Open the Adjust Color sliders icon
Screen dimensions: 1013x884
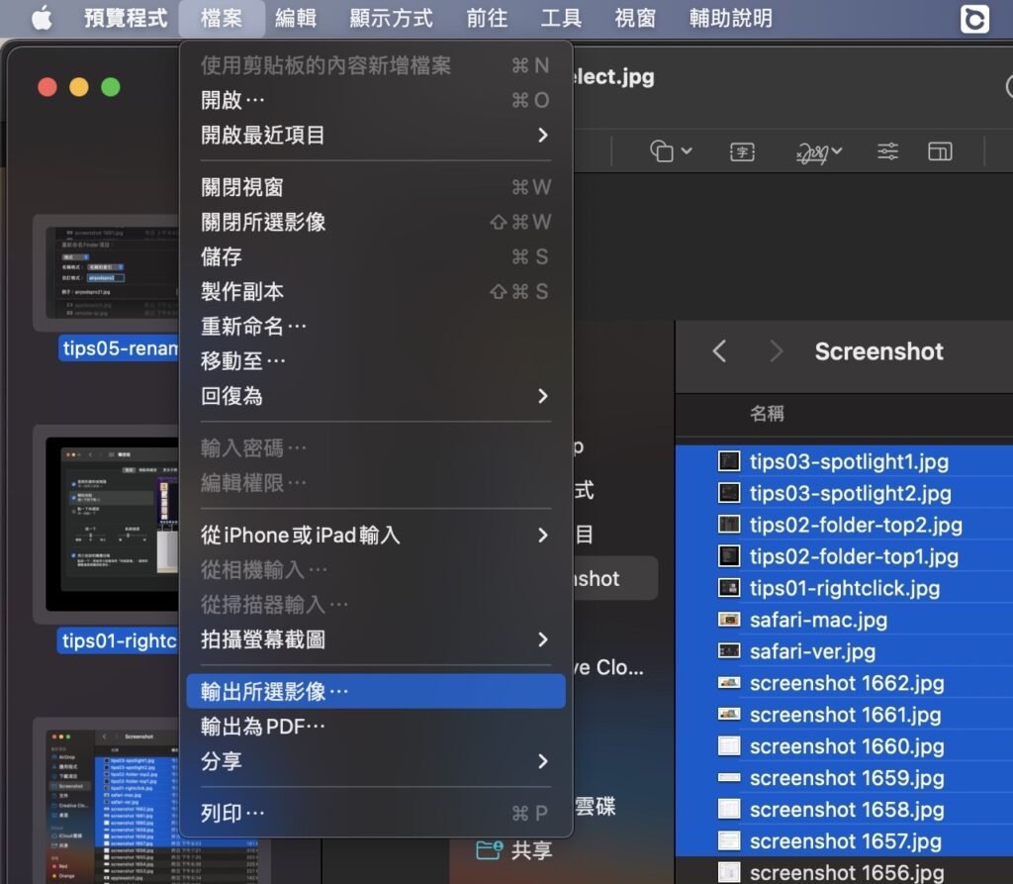[887, 152]
